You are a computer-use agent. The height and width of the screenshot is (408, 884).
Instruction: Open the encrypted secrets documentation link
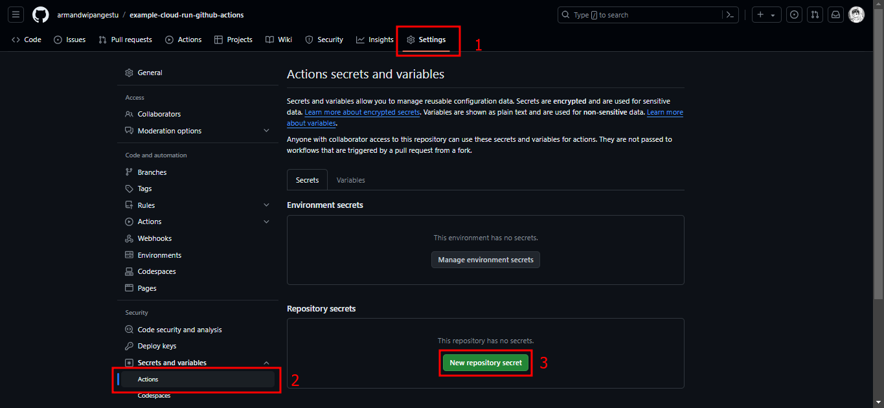tap(362, 111)
